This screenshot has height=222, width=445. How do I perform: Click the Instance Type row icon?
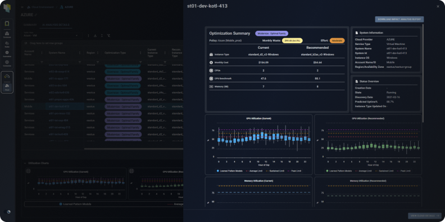click(211, 54)
